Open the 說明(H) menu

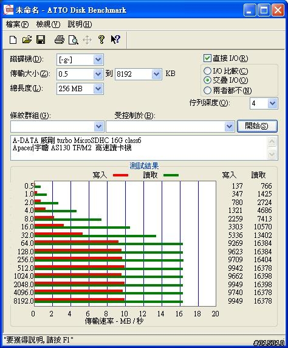coord(80,24)
